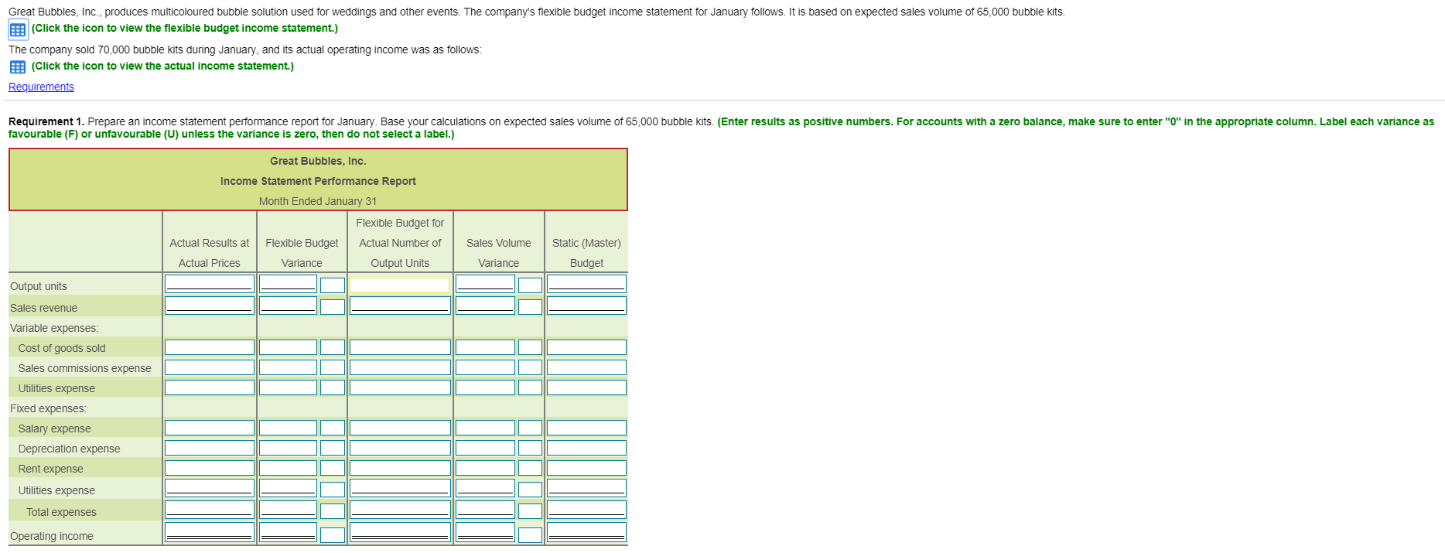This screenshot has height=553, width=1445.
Task: Click Cost of goods sold Actual Results field
Action: click(210, 347)
